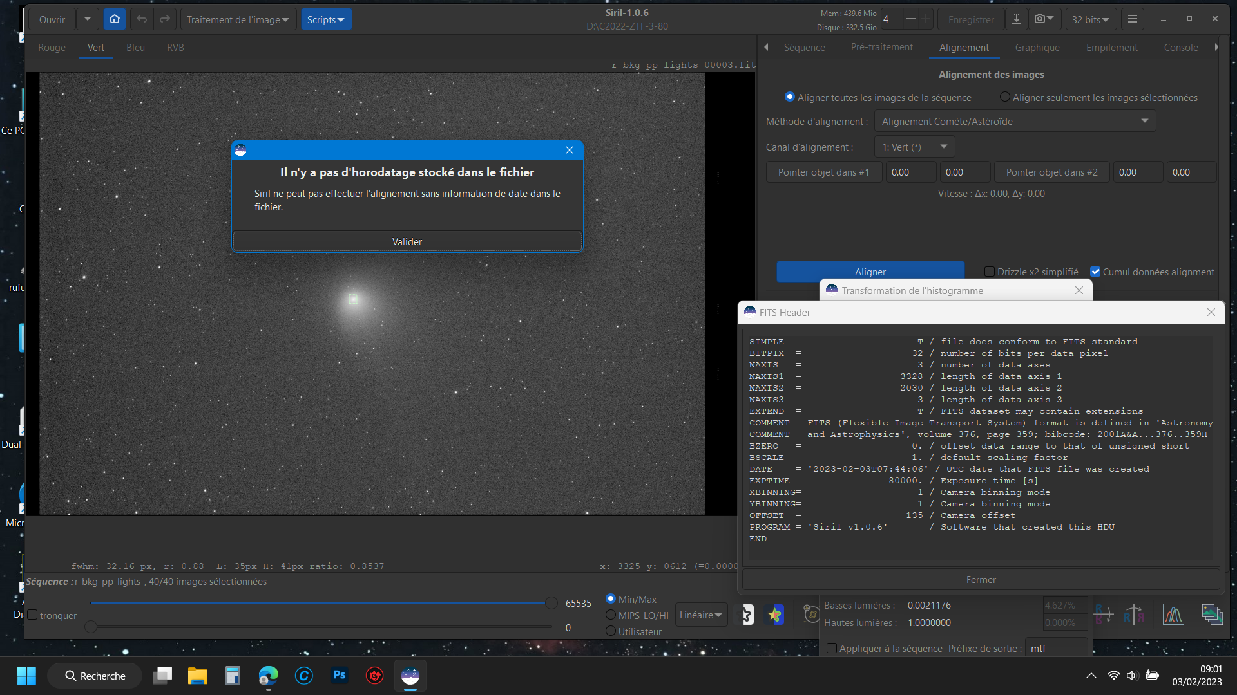Image resolution: width=1237 pixels, height=695 pixels.
Task: Open the hamburger main menu
Action: (x=1132, y=19)
